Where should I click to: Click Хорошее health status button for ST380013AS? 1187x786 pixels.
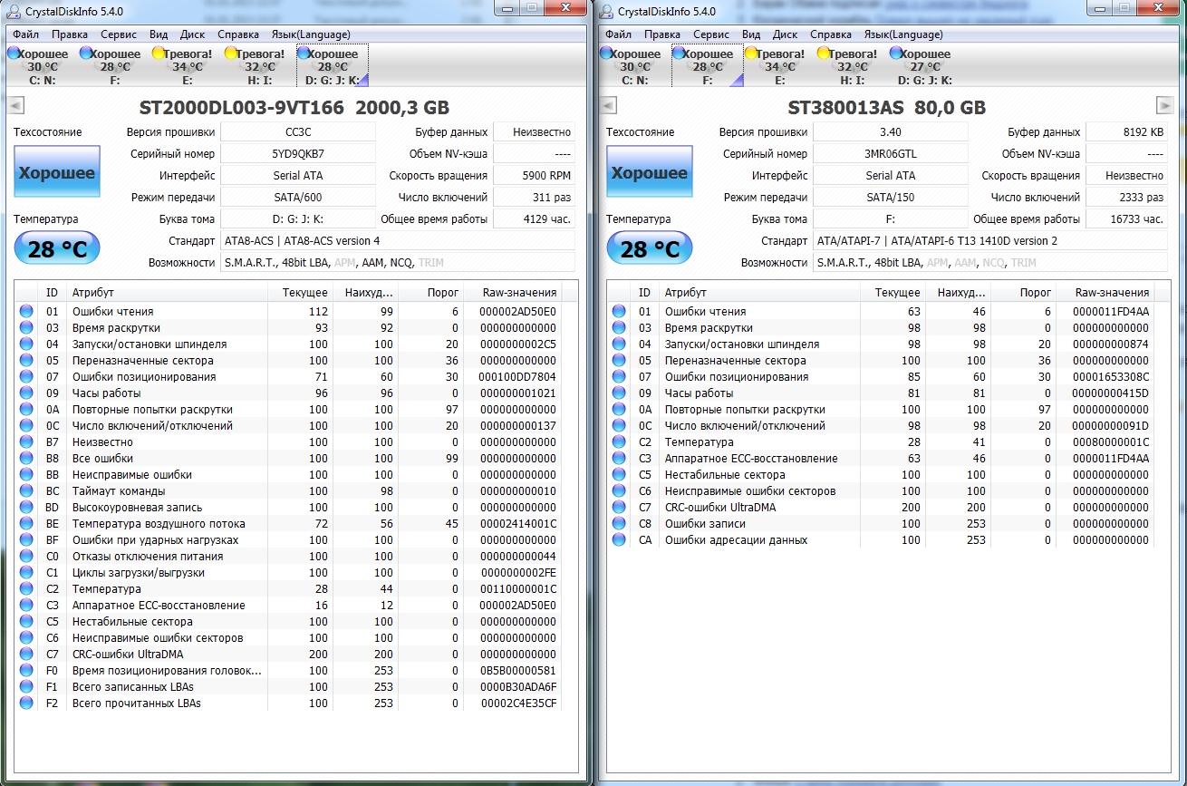pyautogui.click(x=649, y=172)
